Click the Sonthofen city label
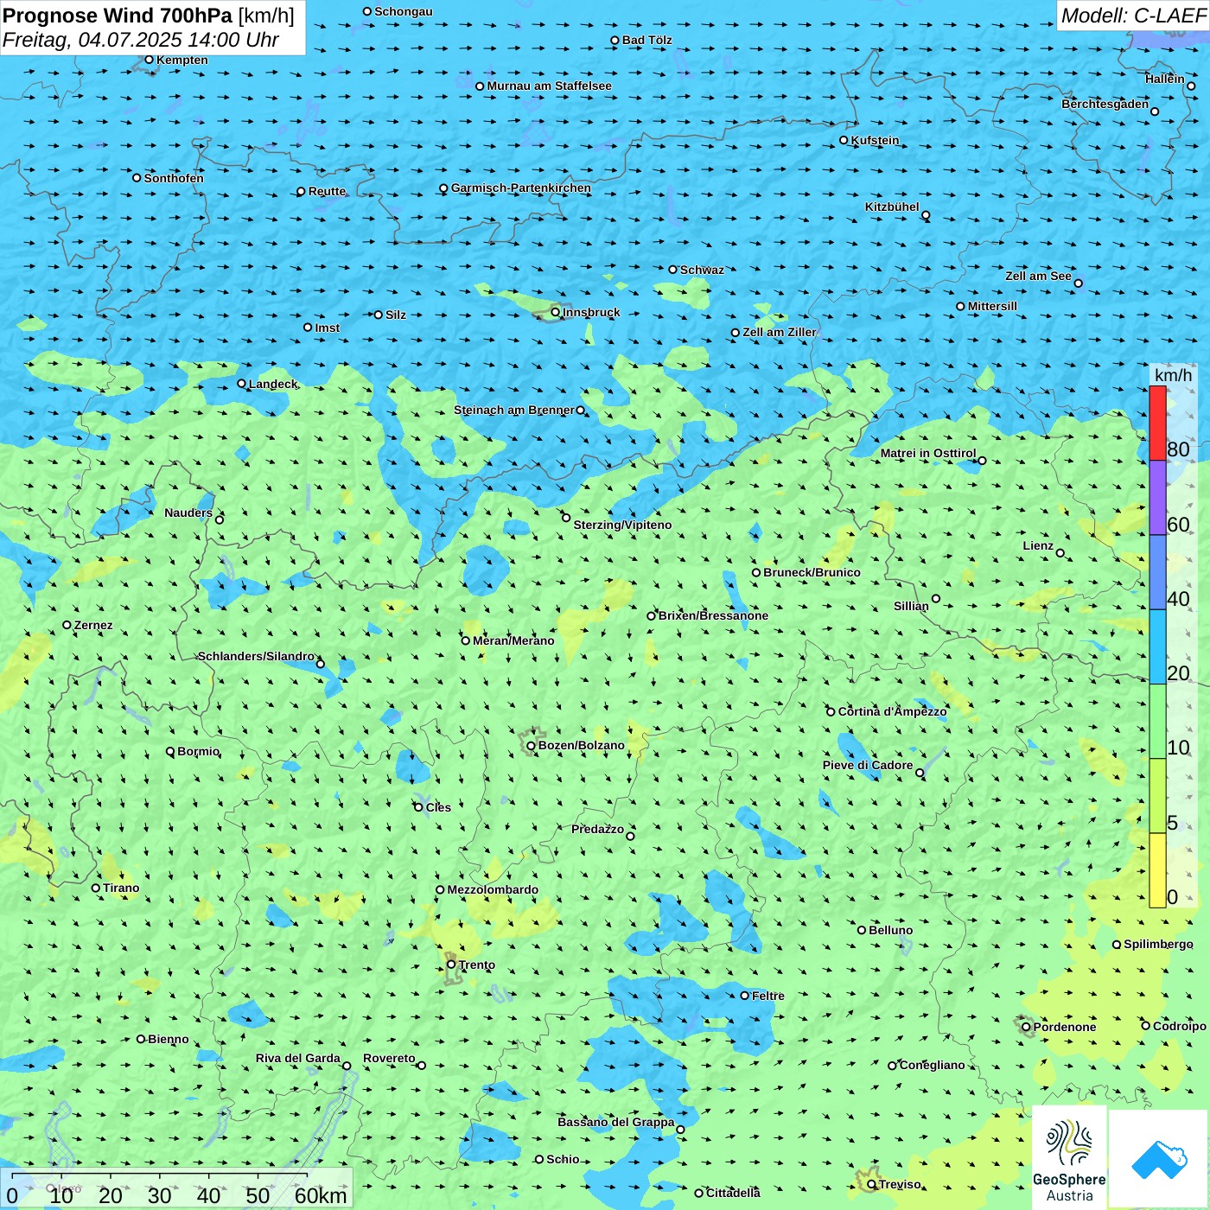Image resolution: width=1210 pixels, height=1210 pixels. (x=174, y=179)
